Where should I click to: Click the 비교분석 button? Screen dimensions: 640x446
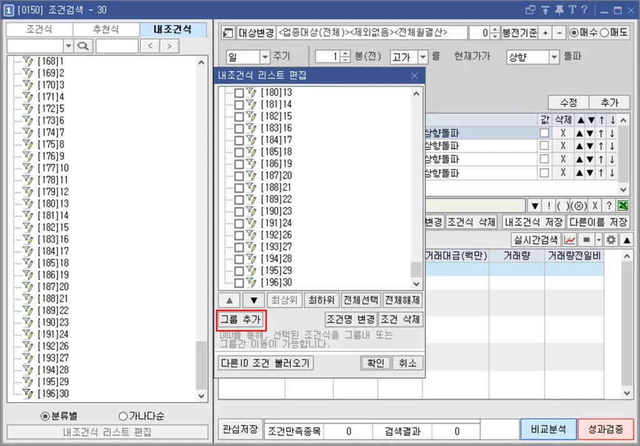click(549, 429)
